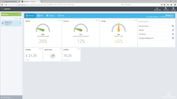Select the Raspberry Pi device in sidebar
Image resolution: width=177 pixels, height=99 pixels.
tap(11, 23)
